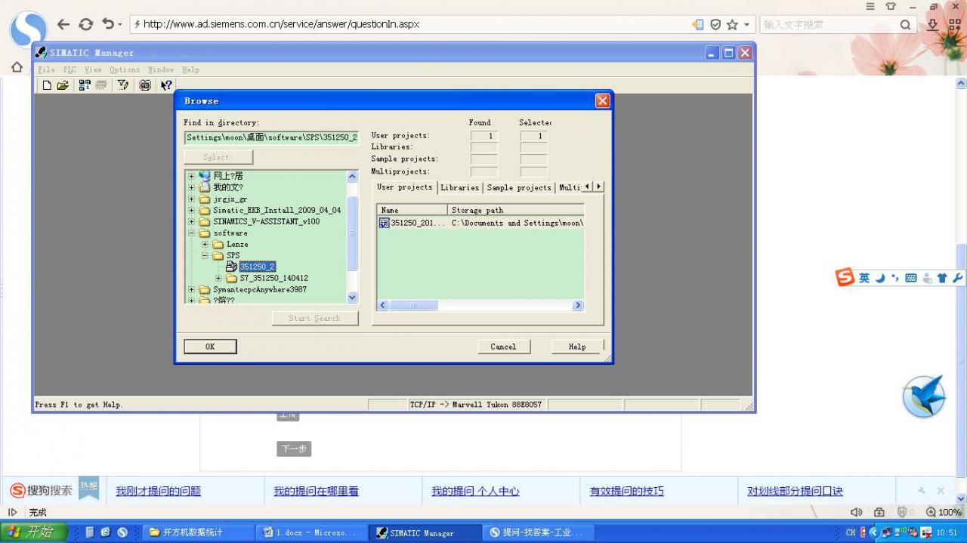
Task: Bookmark the page with the star icon
Action: tap(732, 24)
